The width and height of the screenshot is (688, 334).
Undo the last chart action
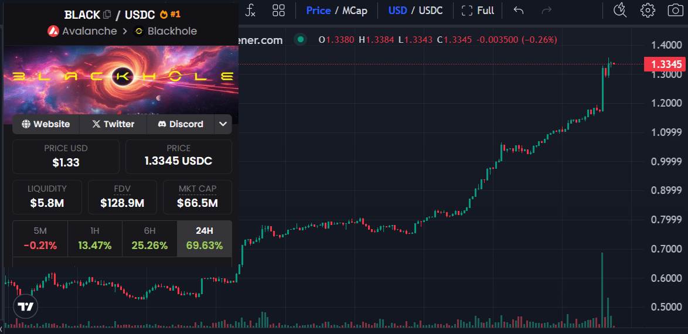click(x=519, y=10)
